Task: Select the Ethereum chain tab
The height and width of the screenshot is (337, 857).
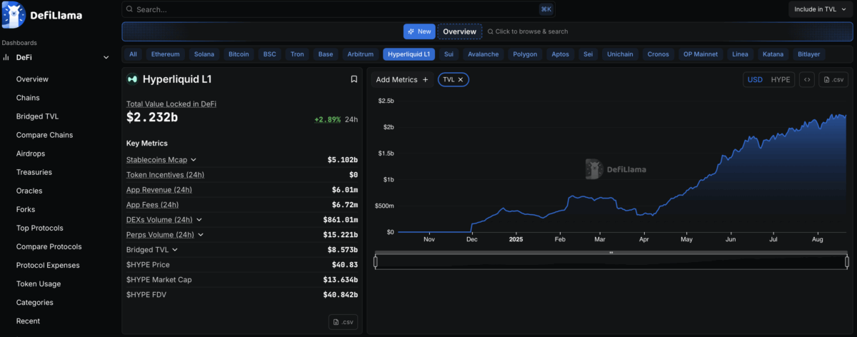Action: point(166,54)
